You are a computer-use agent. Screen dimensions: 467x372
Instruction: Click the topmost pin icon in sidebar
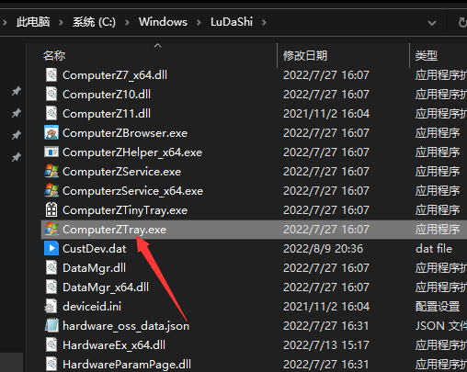(17, 91)
